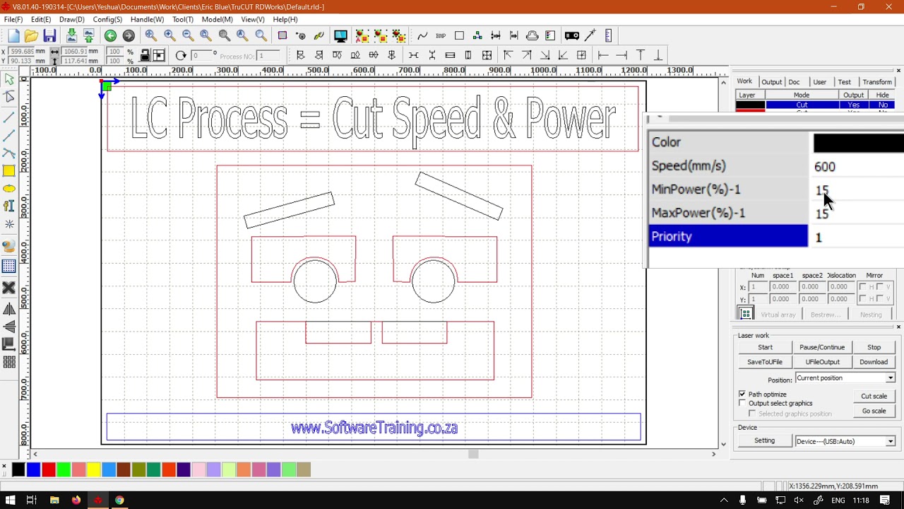This screenshot has width=904, height=509.
Task: Click the Cut scale button
Action: point(874,396)
